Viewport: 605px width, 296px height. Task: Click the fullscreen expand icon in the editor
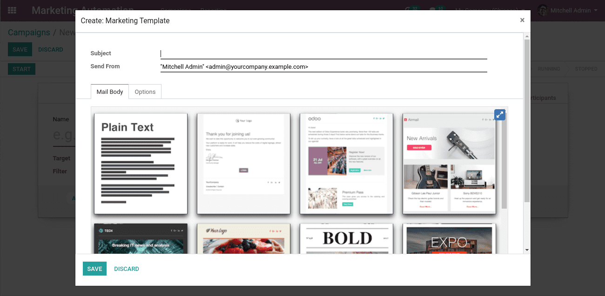(499, 115)
